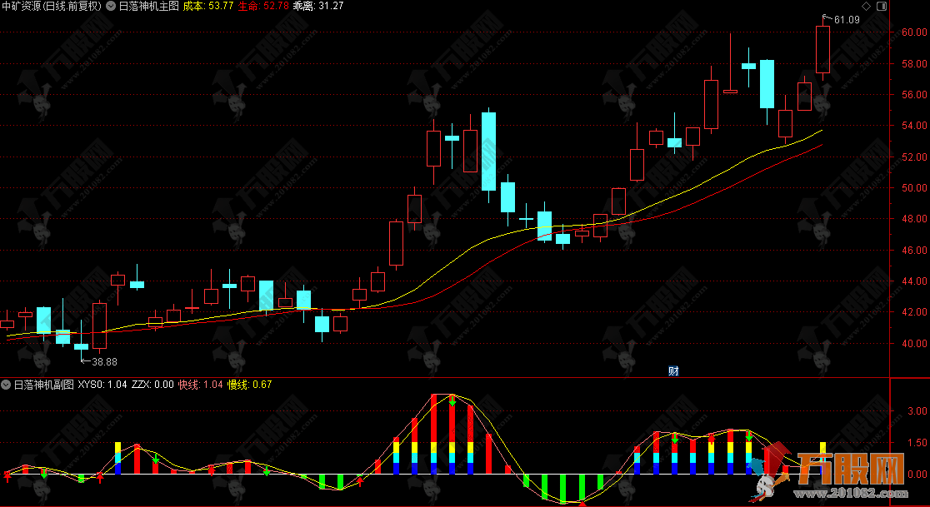The height and width of the screenshot is (507, 930).
Task: Open the 日落神机主图 indicator dropdown arrow
Action: 112,6
